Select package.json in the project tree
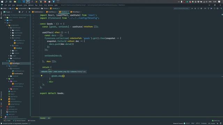The height and width of the screenshot is (125, 223). pyautogui.click(x=12, y=109)
